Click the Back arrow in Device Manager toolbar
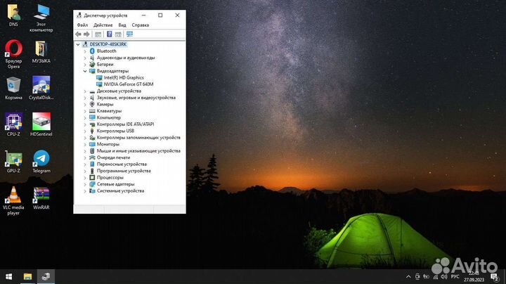The image size is (506, 284). point(78,34)
